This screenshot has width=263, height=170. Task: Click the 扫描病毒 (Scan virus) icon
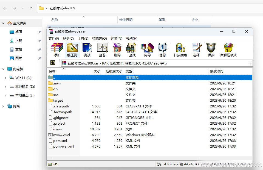click(x=180, y=50)
